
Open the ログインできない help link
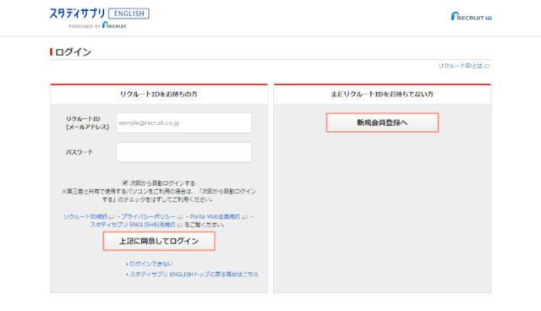tap(151, 264)
